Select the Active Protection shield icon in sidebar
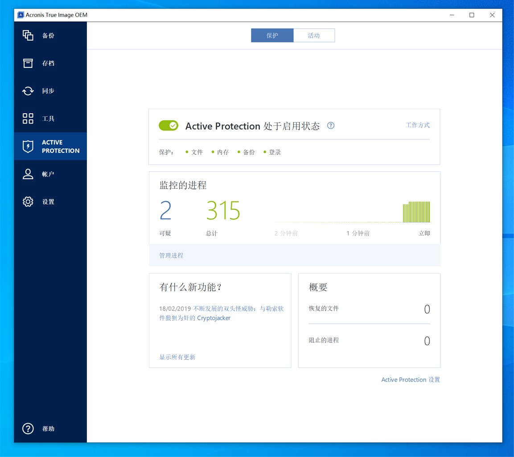The height and width of the screenshot is (457, 514). 28,146
